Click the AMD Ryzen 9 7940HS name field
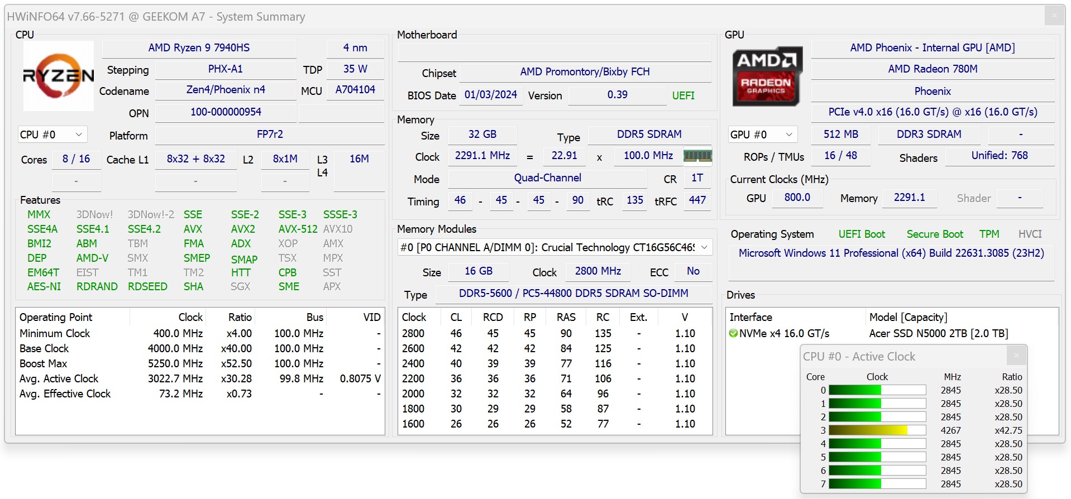 199,48
